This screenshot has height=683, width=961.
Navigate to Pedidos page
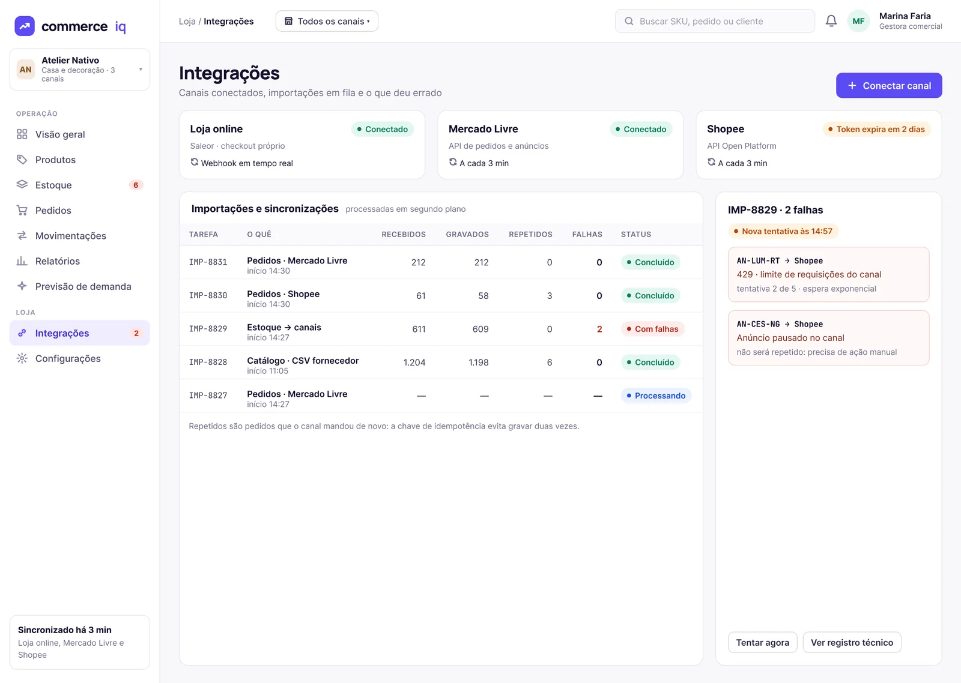[x=80, y=210]
